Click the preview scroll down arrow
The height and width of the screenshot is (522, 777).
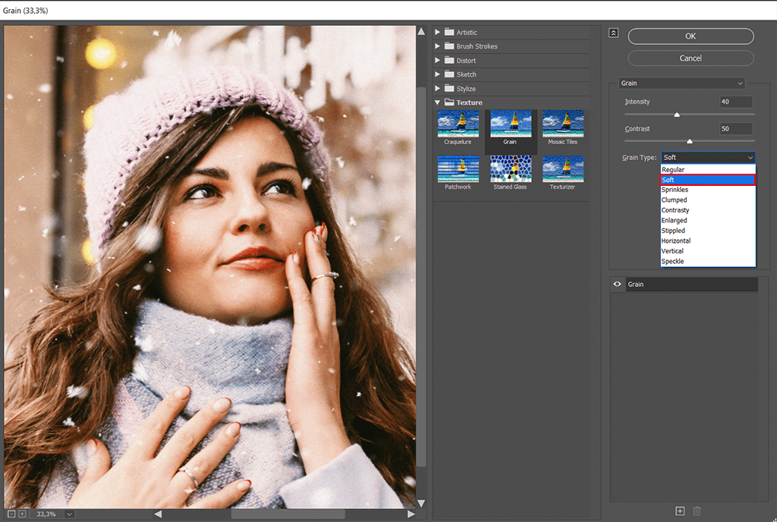[x=421, y=503]
